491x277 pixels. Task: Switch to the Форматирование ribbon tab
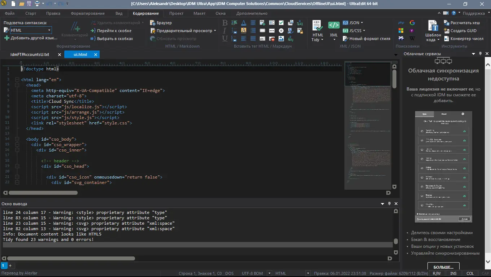(88, 13)
